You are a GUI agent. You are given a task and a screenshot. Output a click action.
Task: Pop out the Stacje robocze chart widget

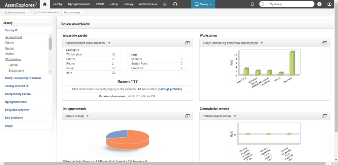[324, 43]
